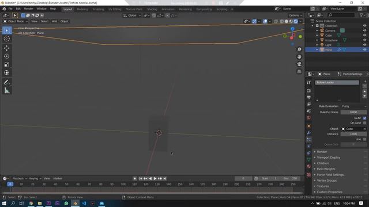Viewport: 369px width, 207px height.
Task: Open the Particles properties tab
Action: point(309,140)
